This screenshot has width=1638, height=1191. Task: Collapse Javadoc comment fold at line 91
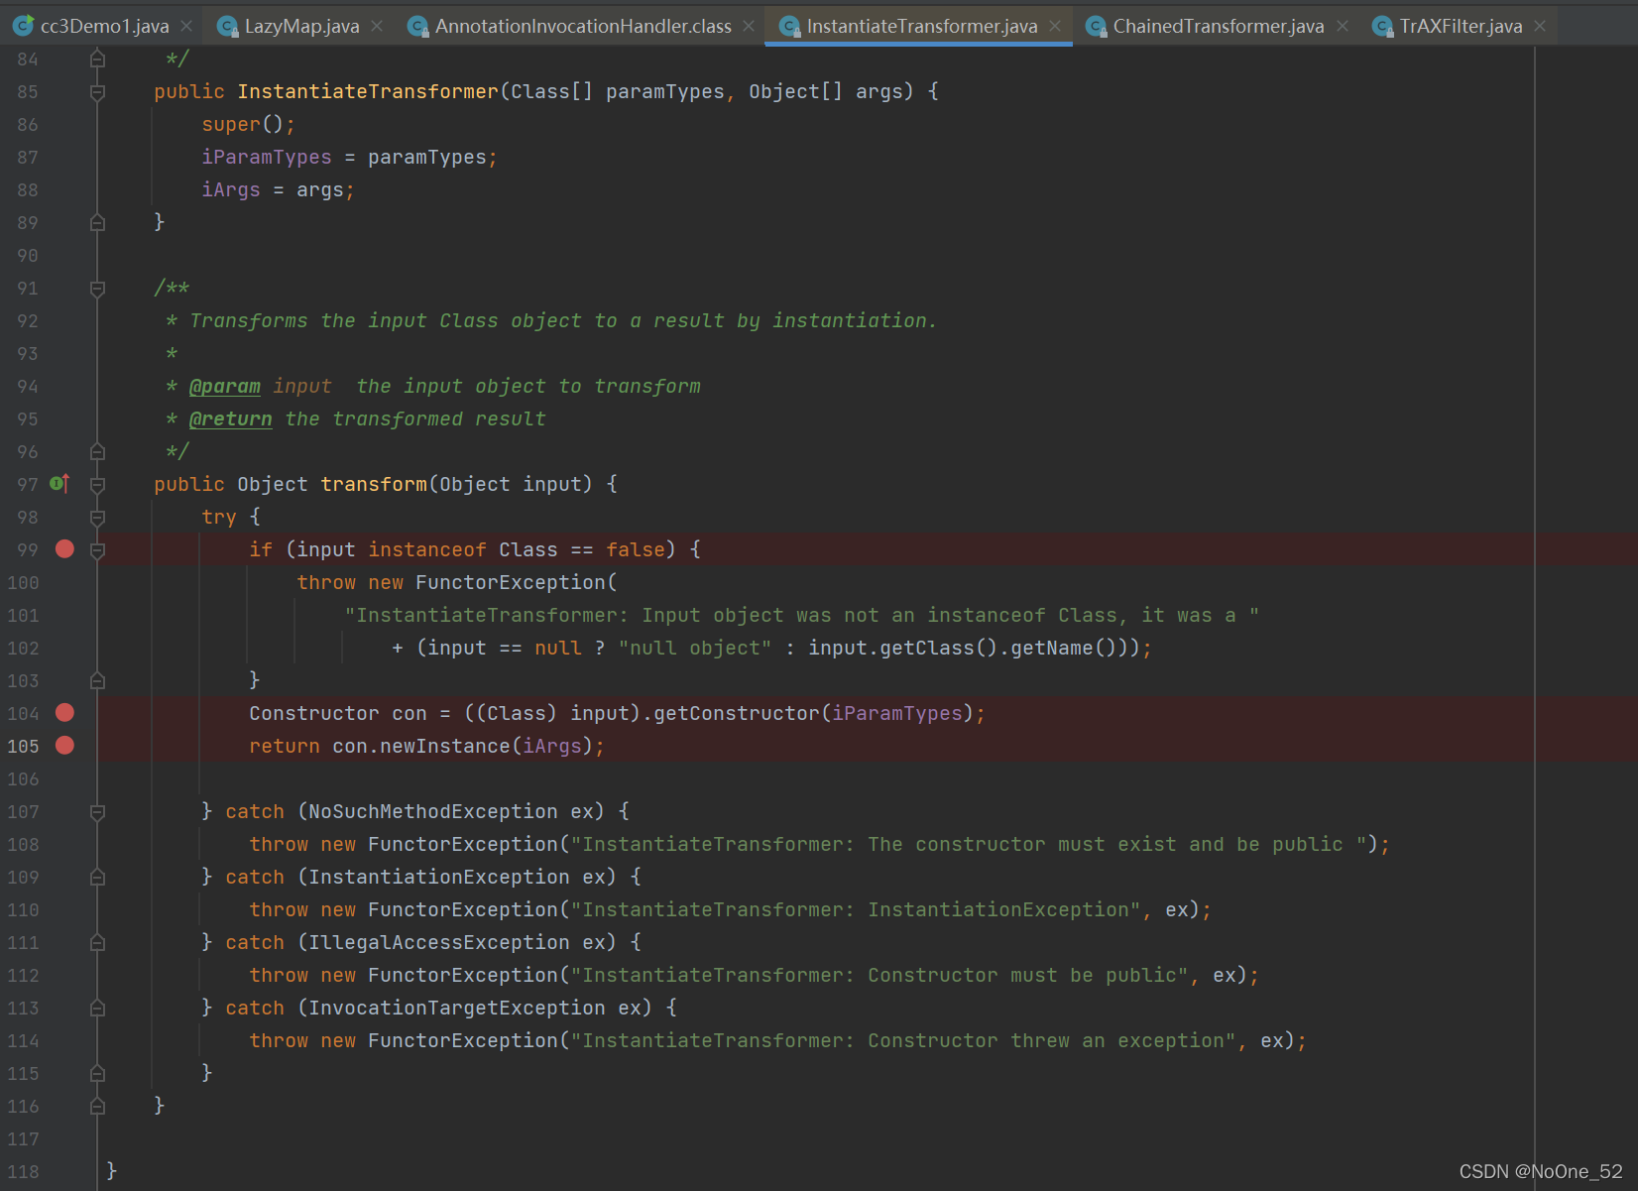(97, 289)
